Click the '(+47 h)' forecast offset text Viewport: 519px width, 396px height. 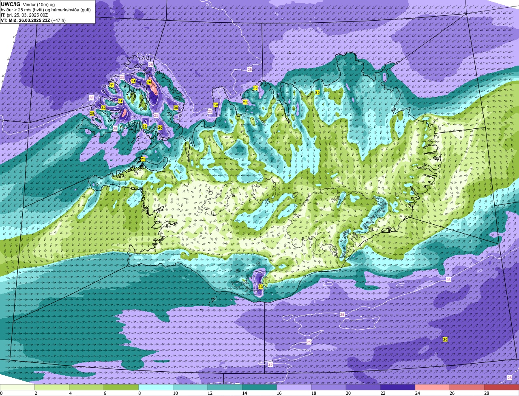pos(58,20)
